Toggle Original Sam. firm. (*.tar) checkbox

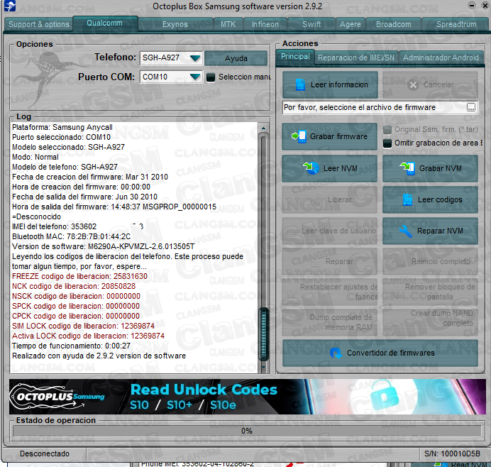pyautogui.click(x=387, y=130)
